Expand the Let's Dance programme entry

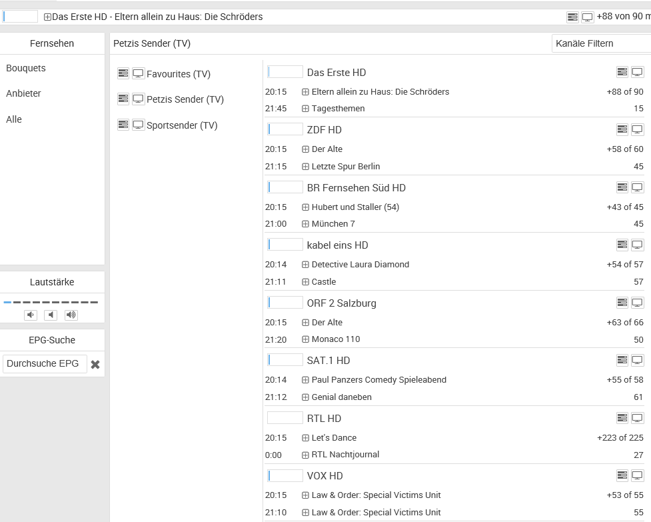click(305, 438)
